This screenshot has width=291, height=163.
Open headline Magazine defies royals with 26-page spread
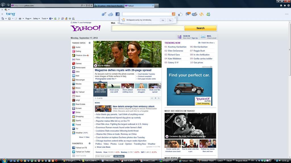[x=123, y=70]
